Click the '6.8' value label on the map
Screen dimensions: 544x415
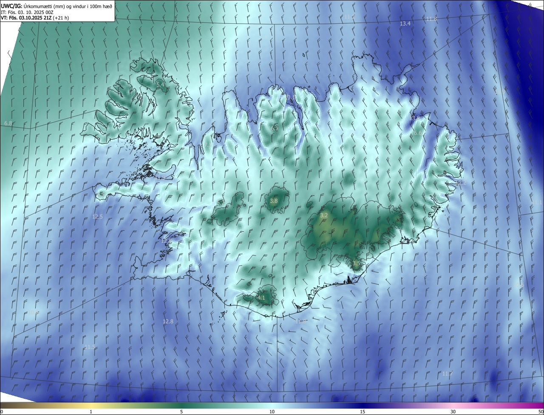tap(8, 123)
